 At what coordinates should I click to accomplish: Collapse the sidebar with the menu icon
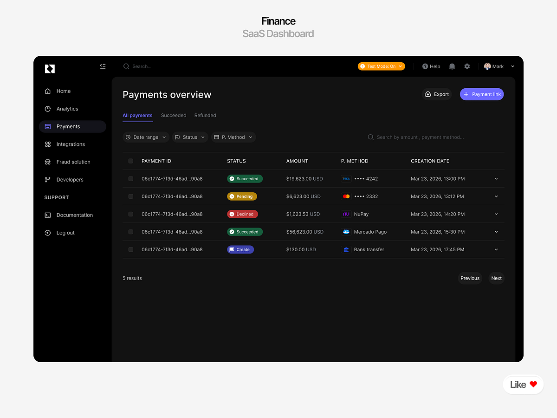[x=103, y=66]
